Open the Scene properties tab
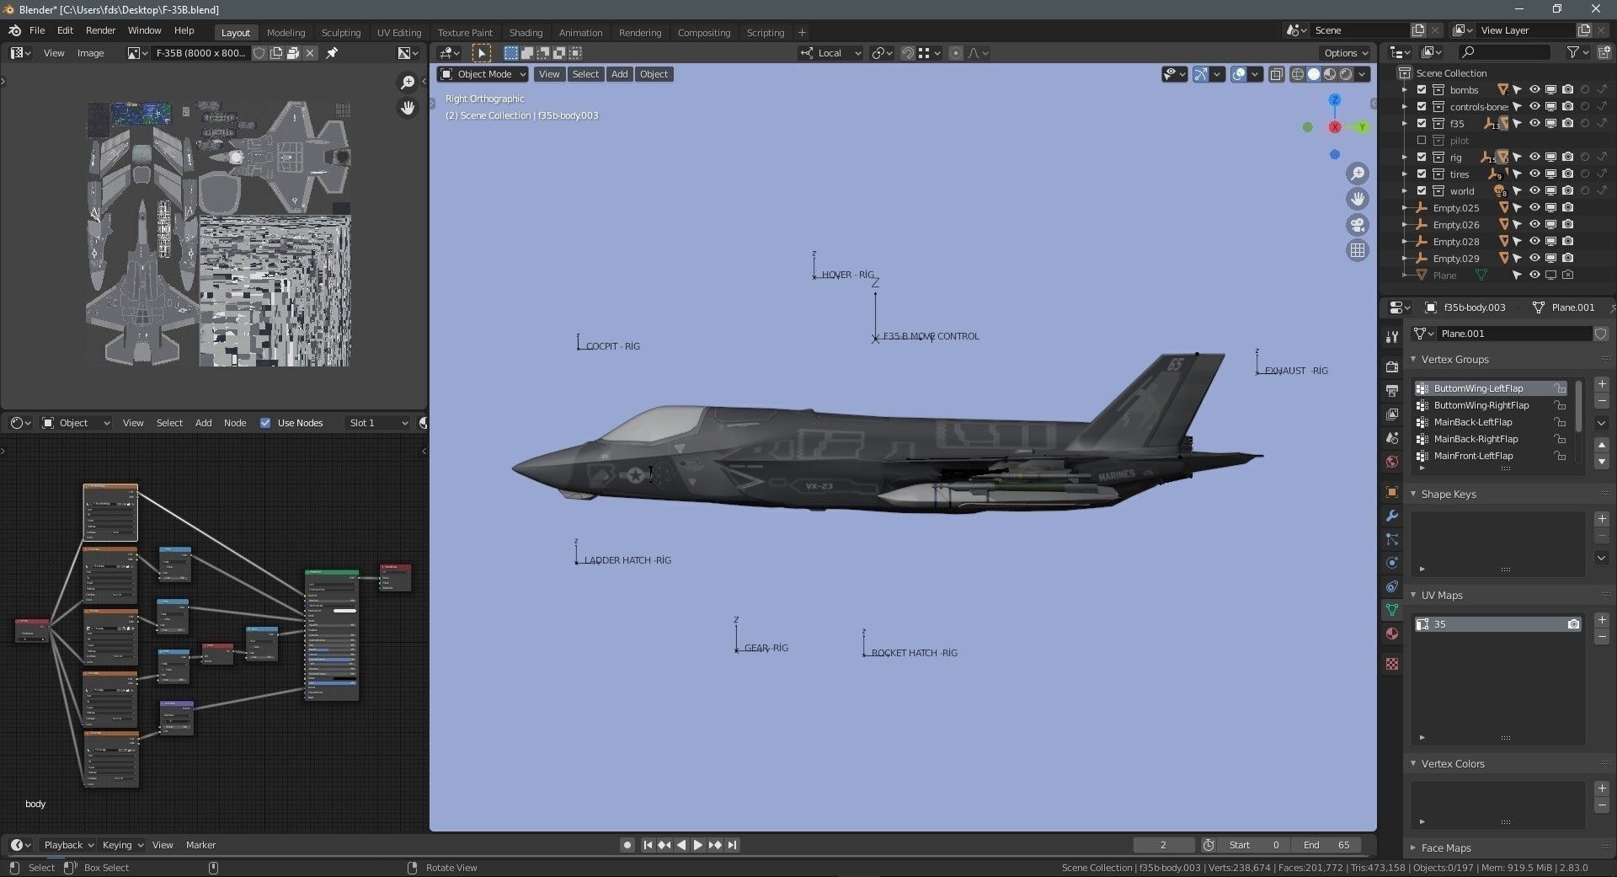This screenshot has width=1617, height=877. click(x=1392, y=438)
